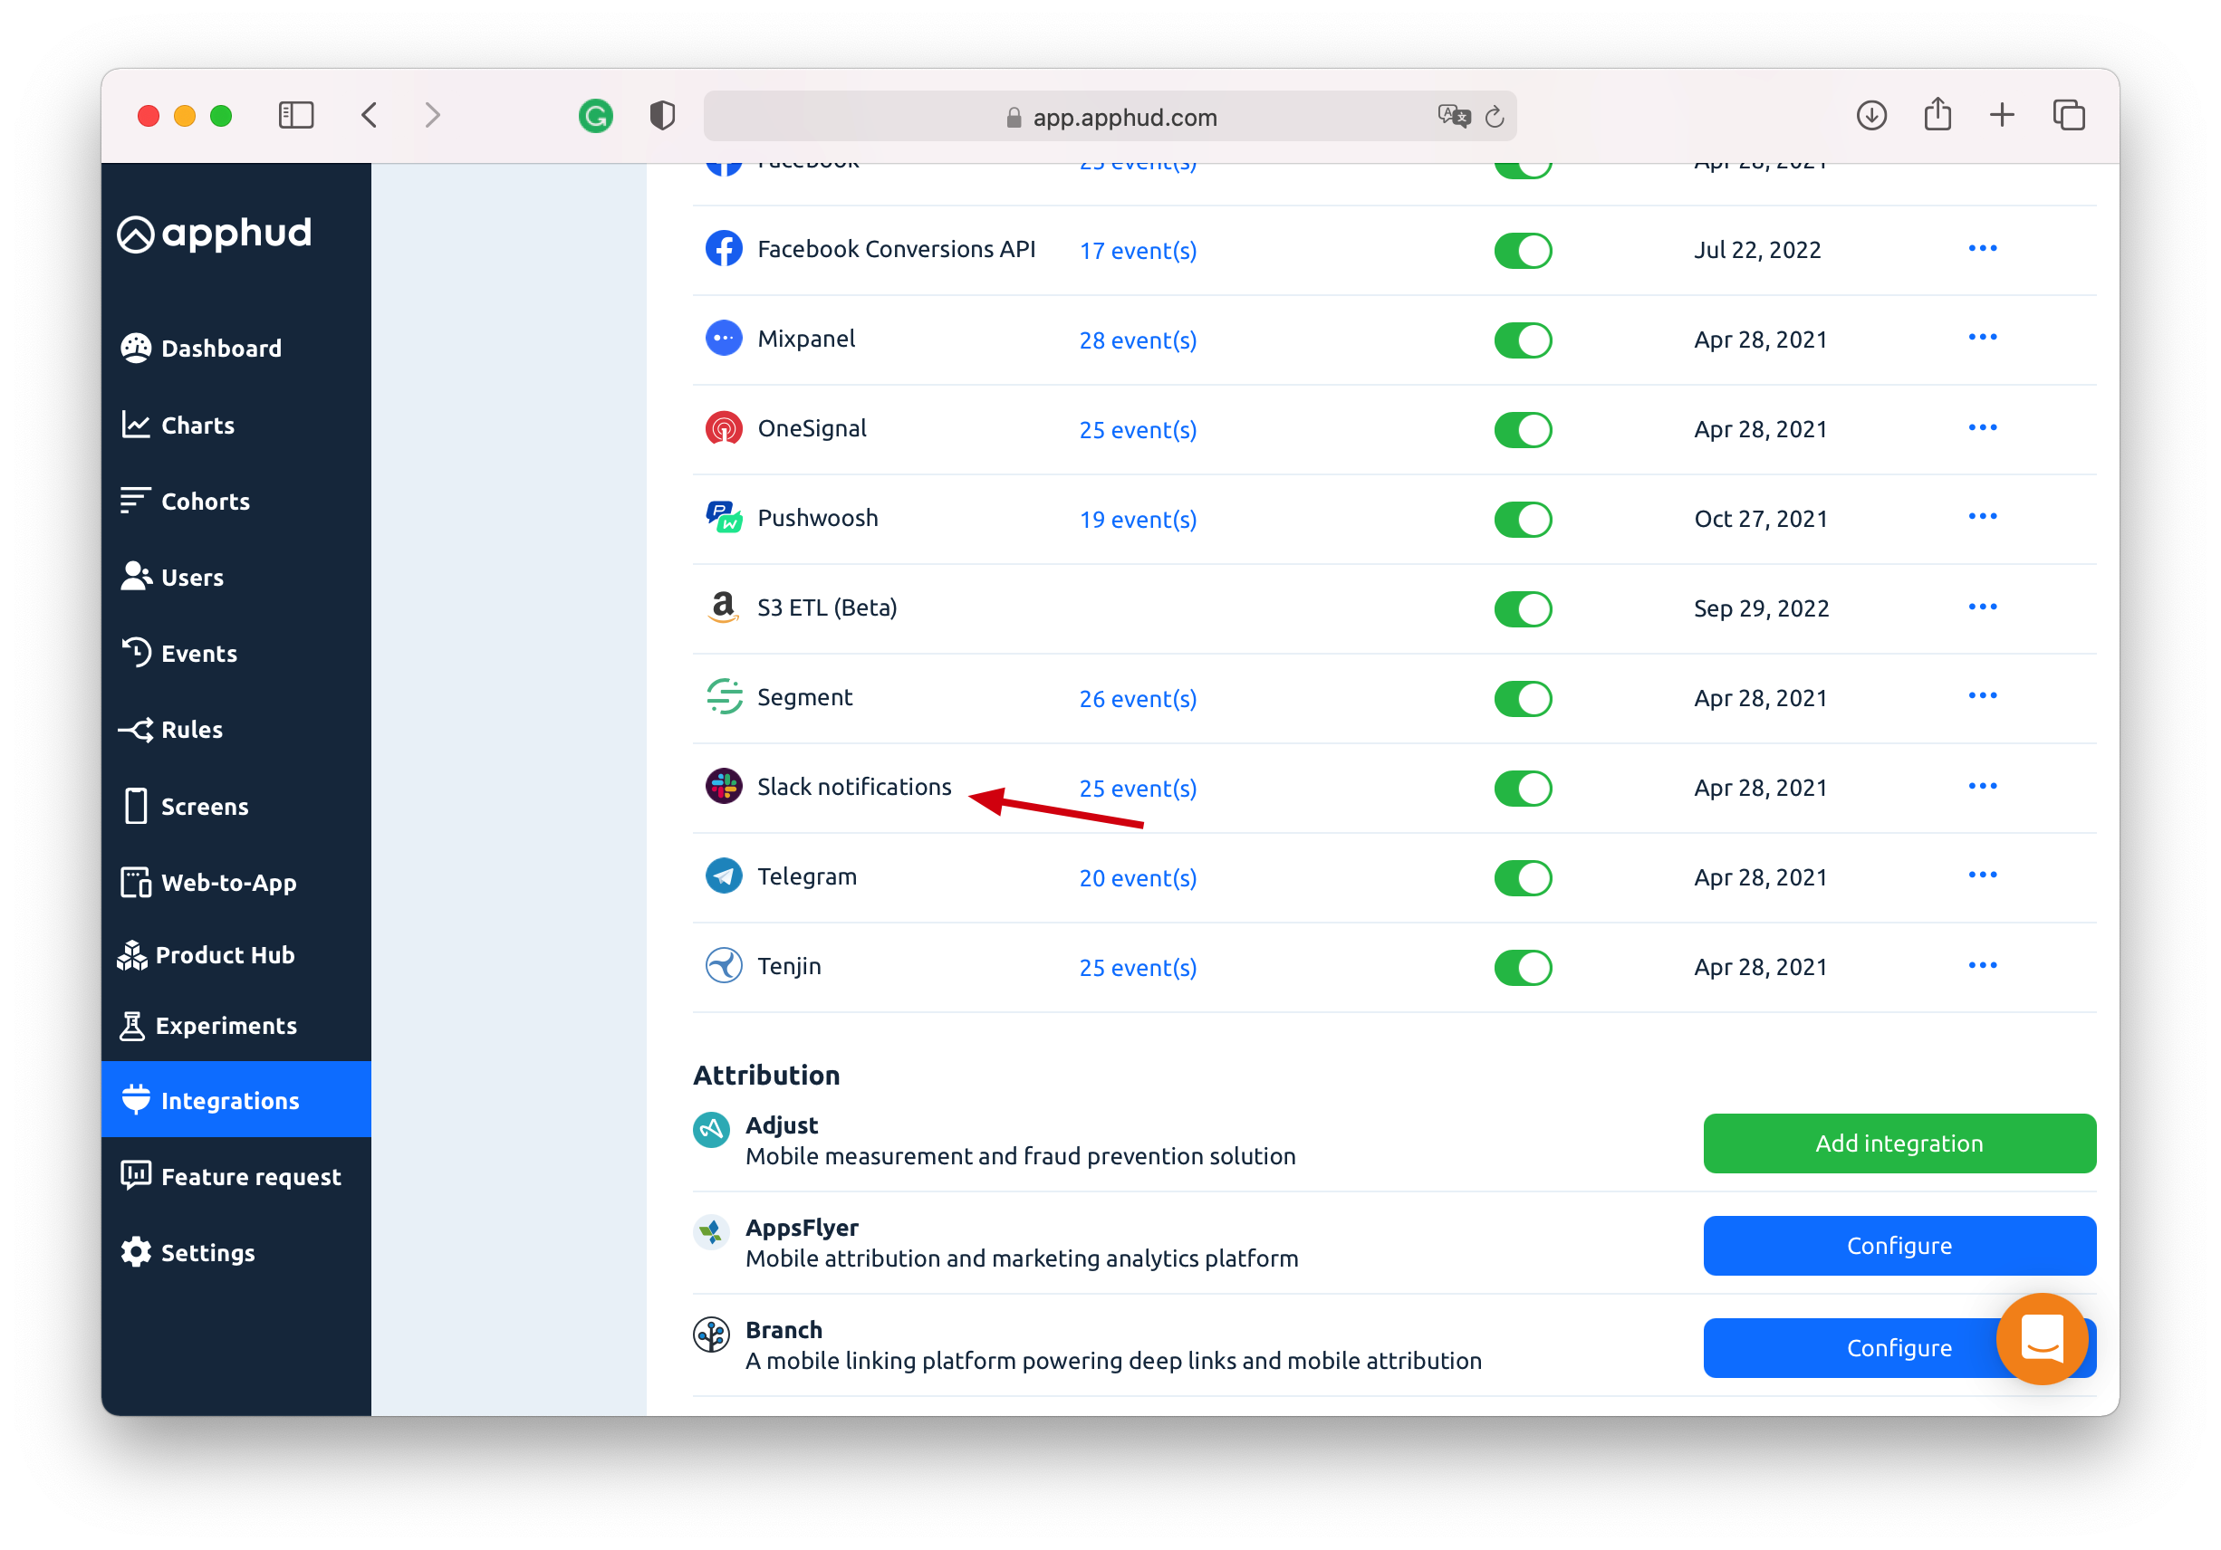2221x1550 pixels.
Task: Click the Apphud logo icon
Action: pyautogui.click(x=137, y=234)
